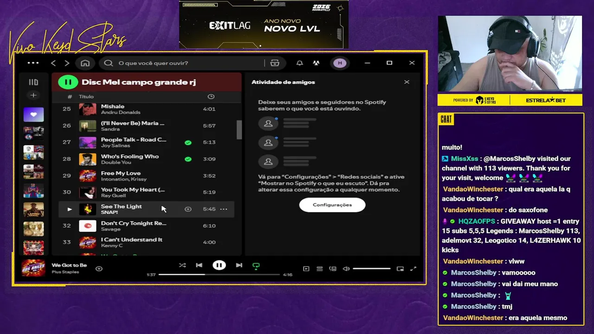Open Connect to a device icon
The width and height of the screenshot is (594, 334).
pyautogui.click(x=333, y=269)
